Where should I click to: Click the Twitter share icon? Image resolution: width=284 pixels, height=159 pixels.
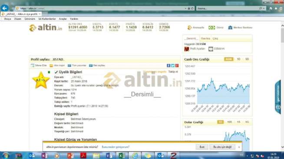(x=173, y=66)
